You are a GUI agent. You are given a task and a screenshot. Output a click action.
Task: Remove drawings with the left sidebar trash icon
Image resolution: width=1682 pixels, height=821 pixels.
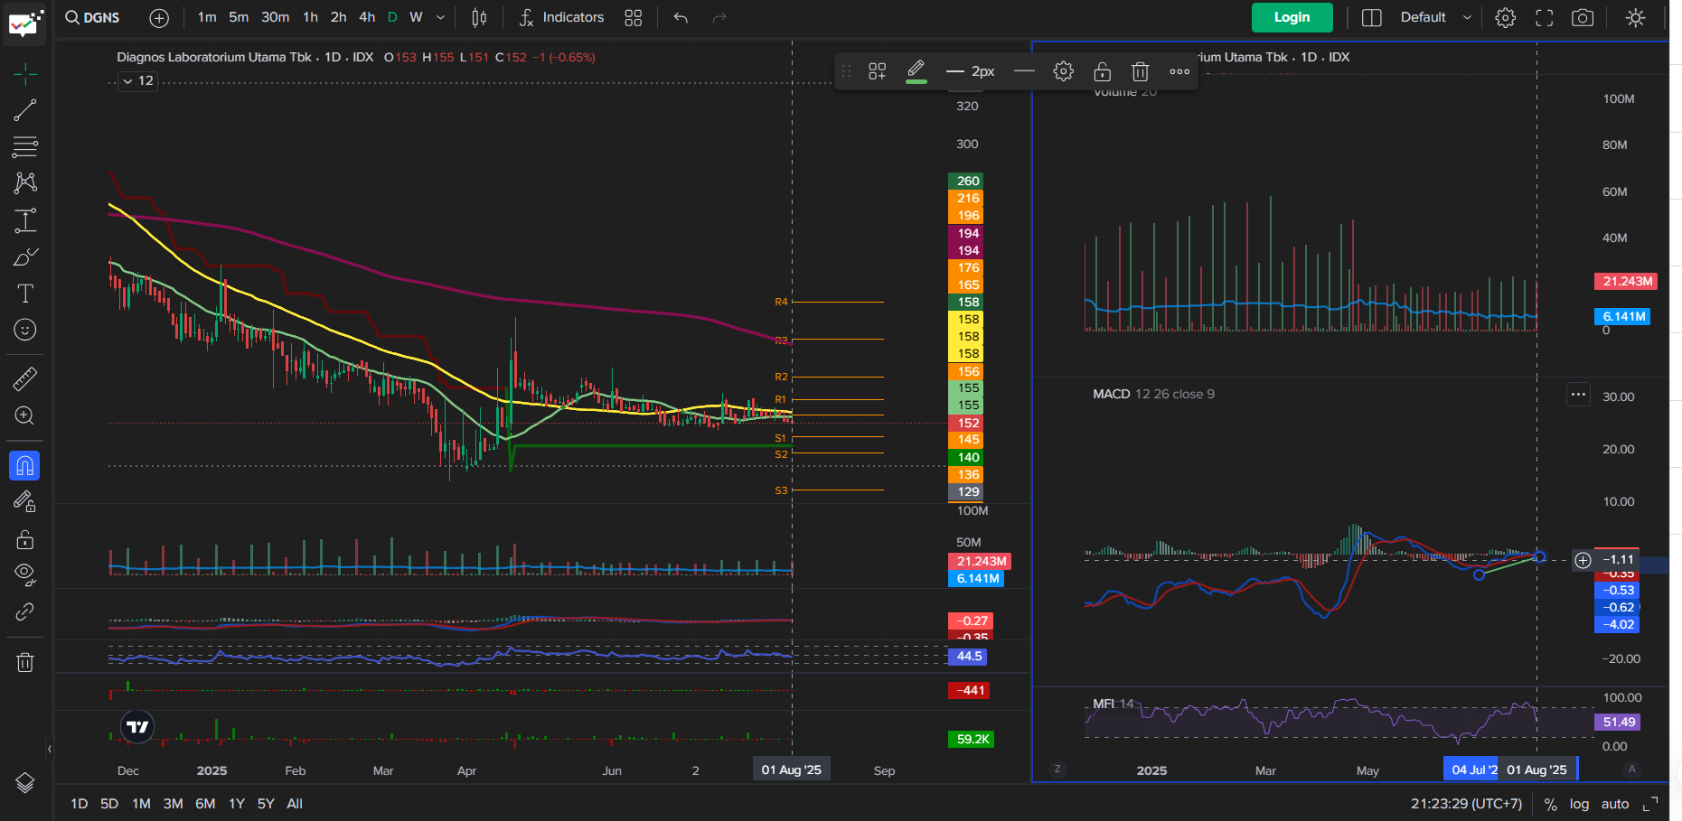point(25,663)
